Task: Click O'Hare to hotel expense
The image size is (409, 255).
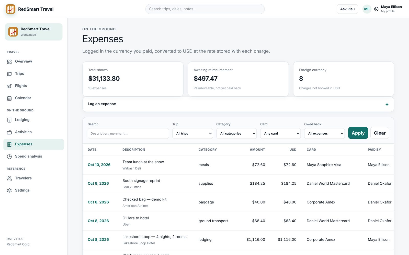Action: tap(135, 218)
